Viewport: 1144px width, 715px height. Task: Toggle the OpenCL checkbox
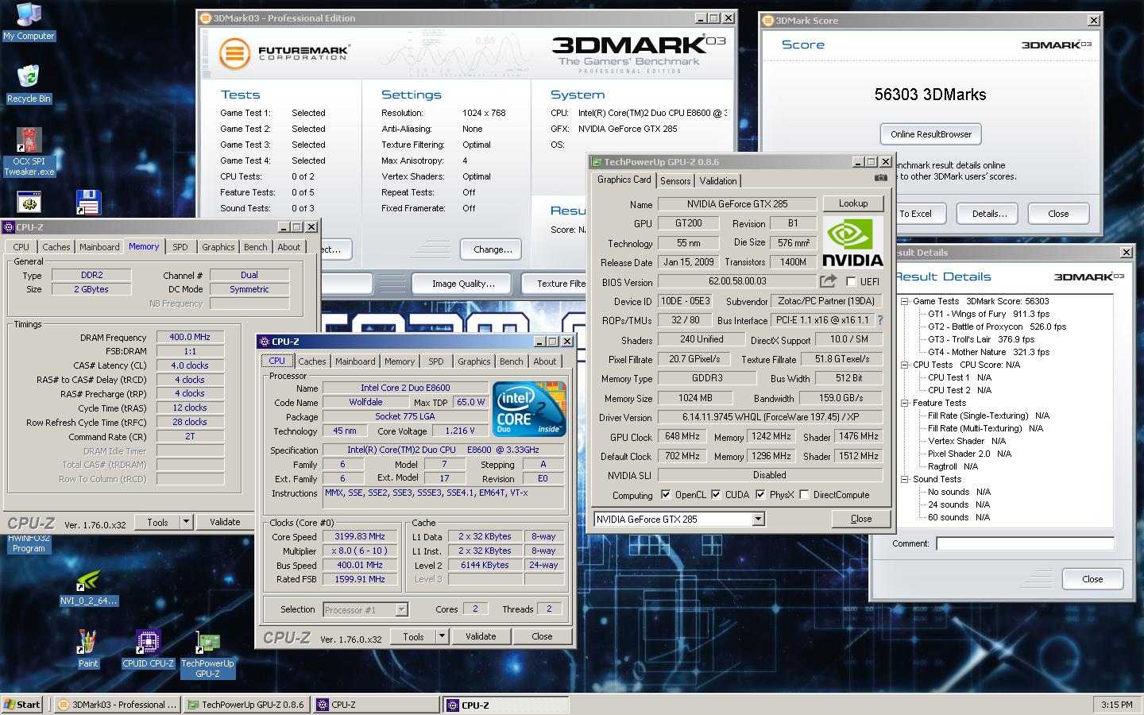pos(666,495)
